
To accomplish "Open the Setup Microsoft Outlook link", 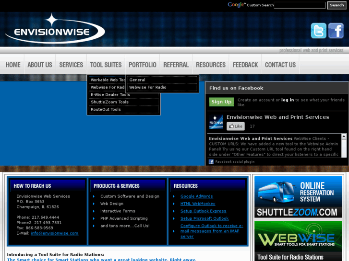I will 205,218.
